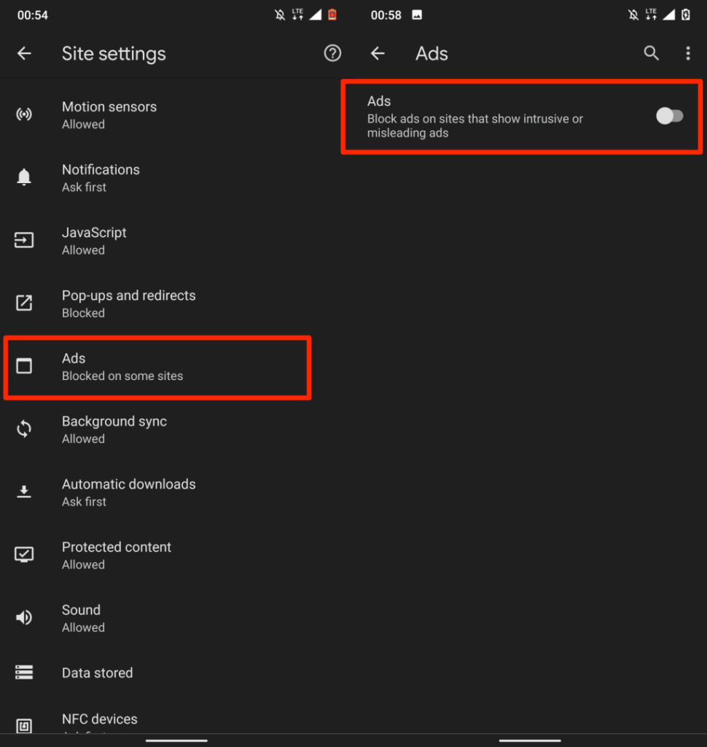
Task: Click the Automatic downloads icon
Action: 24,492
